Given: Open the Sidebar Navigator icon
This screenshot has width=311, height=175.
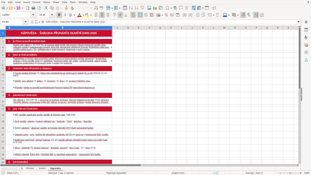Looking at the screenshot, I should pyautogui.click(x=306, y=52).
